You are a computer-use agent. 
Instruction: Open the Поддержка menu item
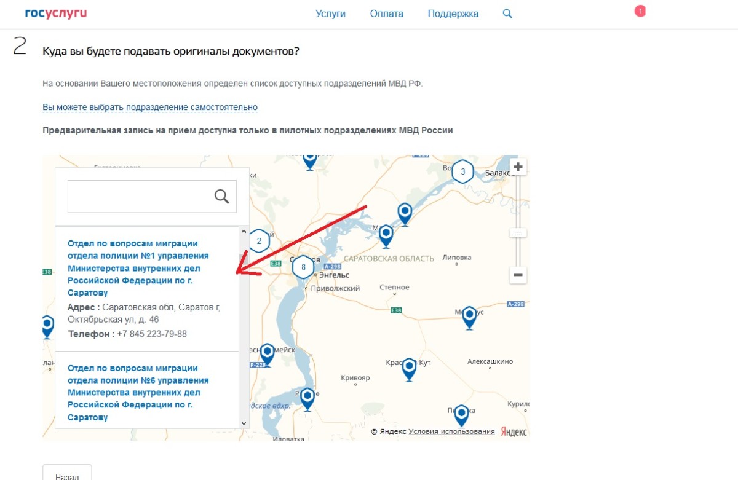tap(453, 14)
